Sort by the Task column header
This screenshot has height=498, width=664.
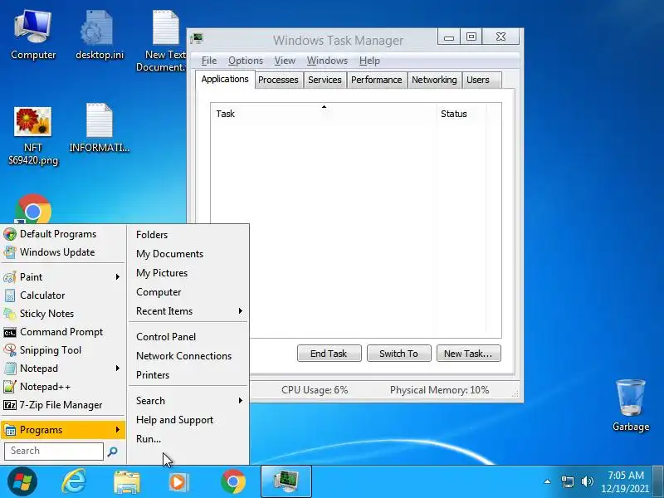pos(324,114)
